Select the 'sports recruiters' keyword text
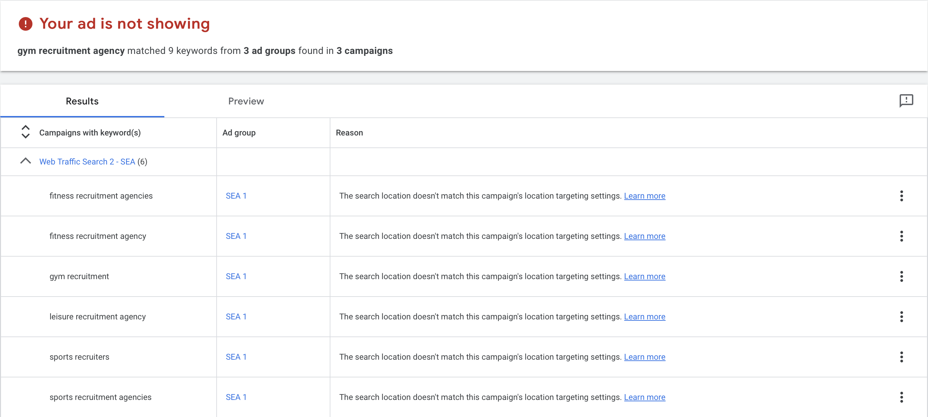Image resolution: width=928 pixels, height=417 pixels. 79,357
